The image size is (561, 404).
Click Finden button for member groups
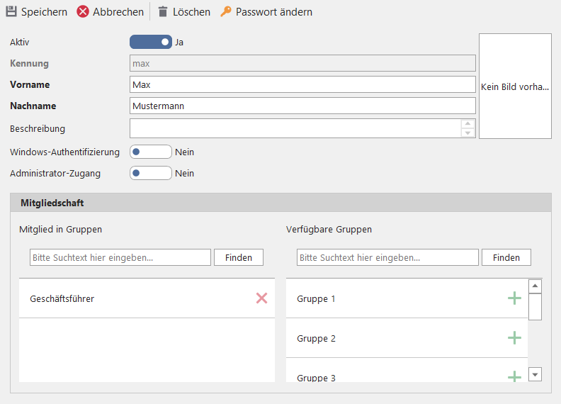(x=239, y=257)
